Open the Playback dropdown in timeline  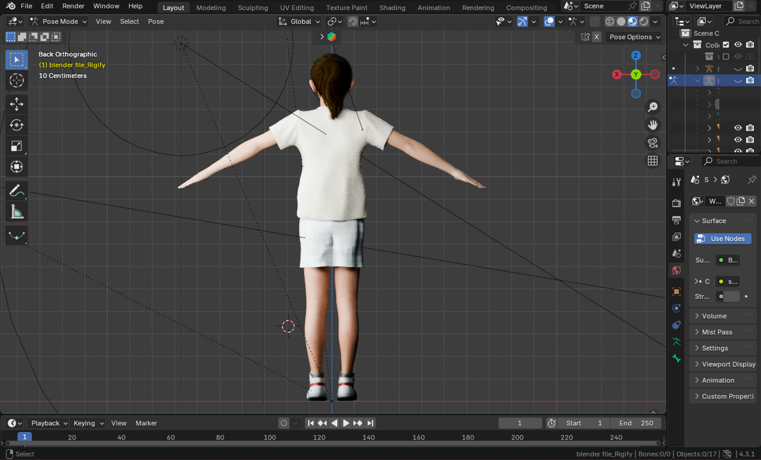tap(49, 423)
